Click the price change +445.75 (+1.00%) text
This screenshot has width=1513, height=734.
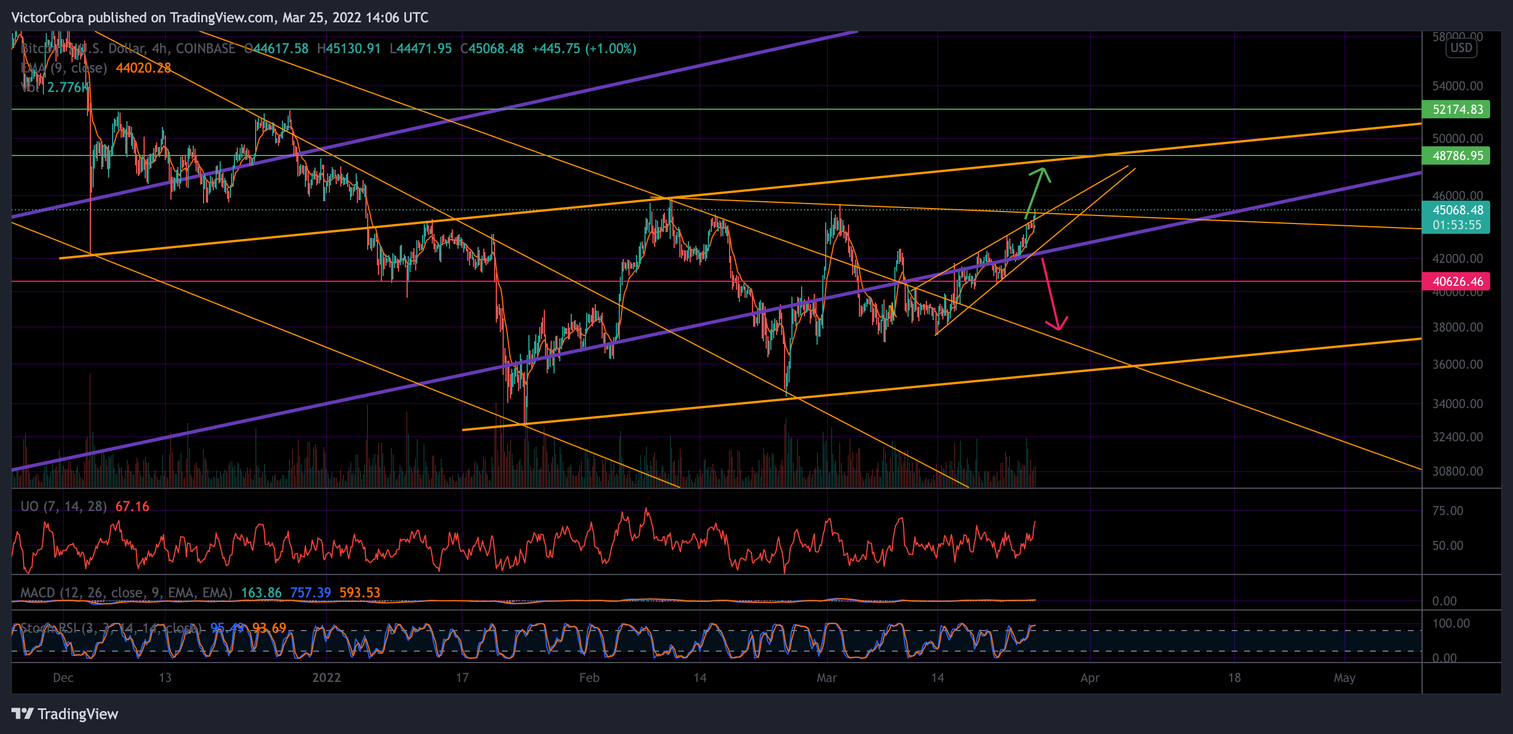pos(584,49)
